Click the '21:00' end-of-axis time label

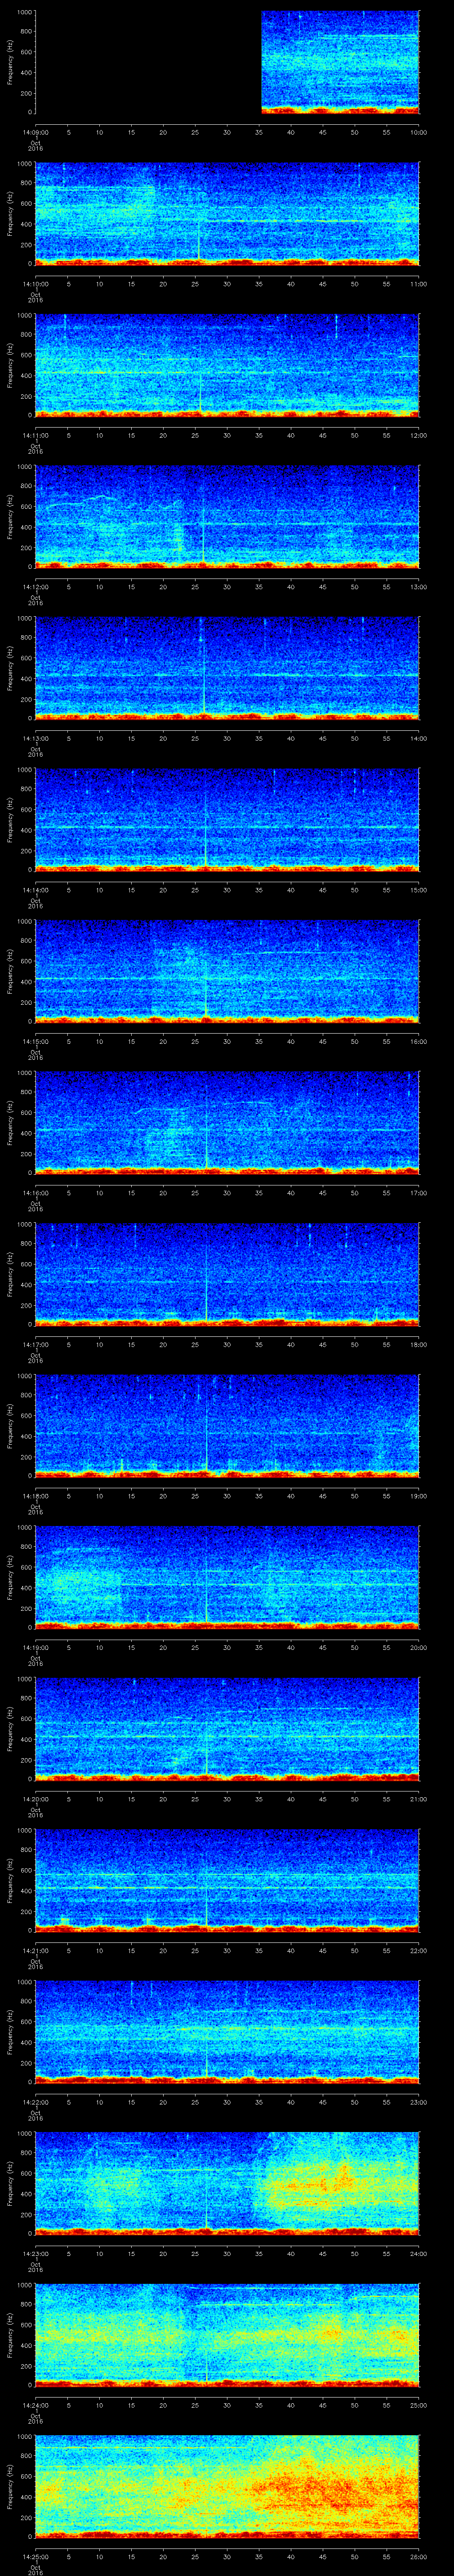coord(419,1799)
